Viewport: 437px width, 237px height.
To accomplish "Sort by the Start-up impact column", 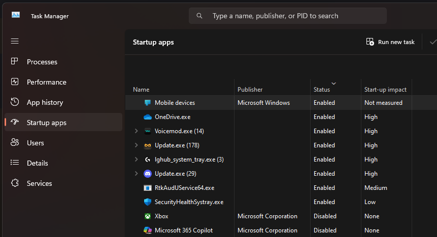I will [385, 90].
